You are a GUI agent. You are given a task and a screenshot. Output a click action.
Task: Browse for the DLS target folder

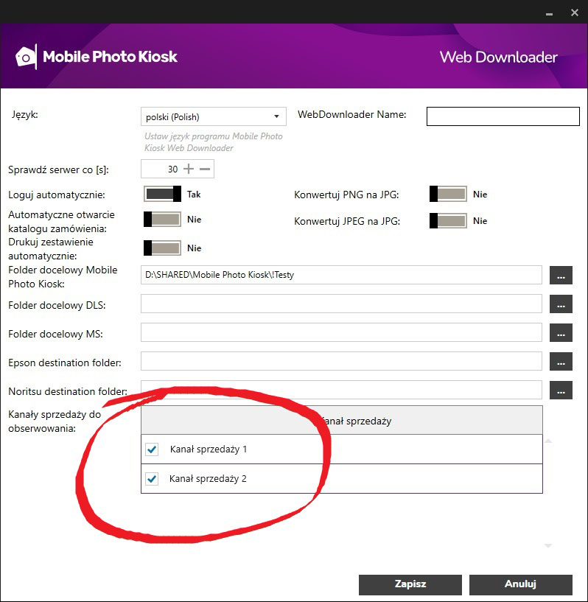coord(561,304)
